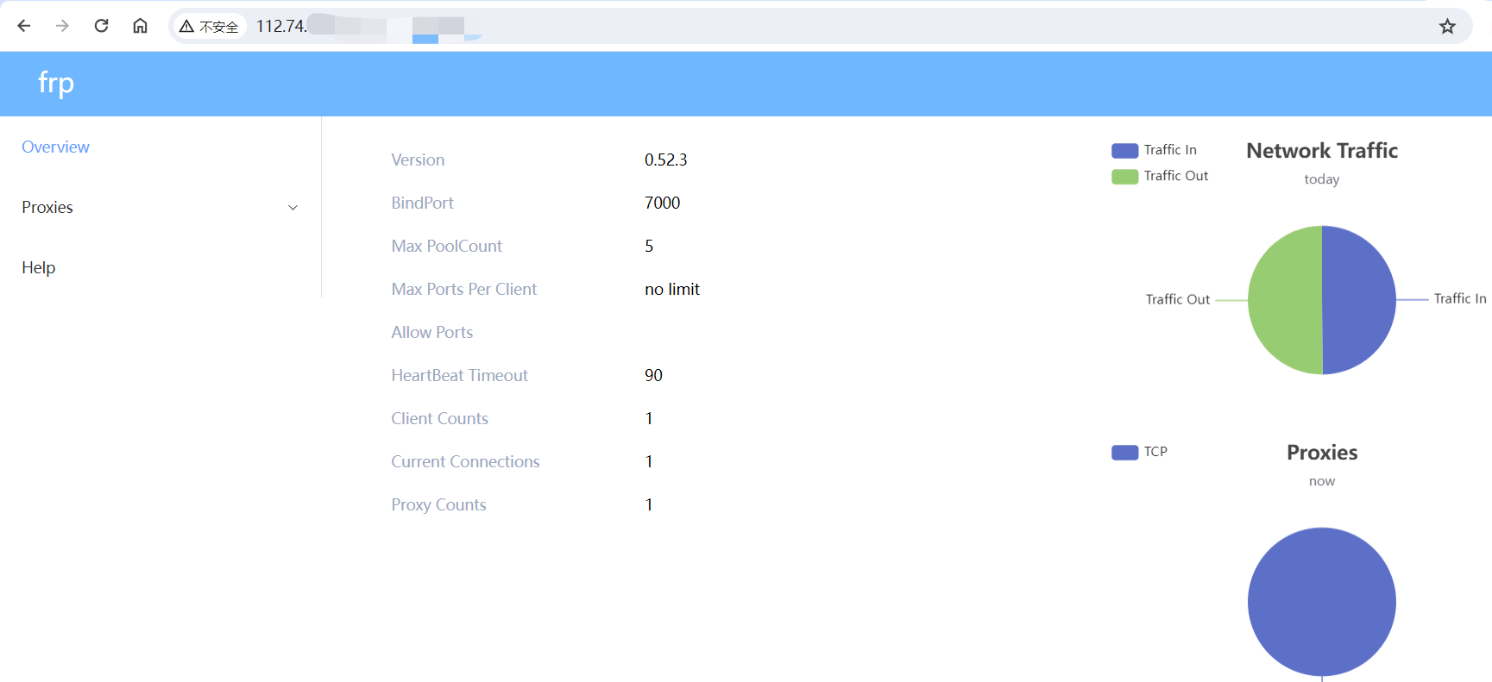Click the not secure warning badge
Image resolution: width=1492 pixels, height=682 pixels.
point(209,27)
